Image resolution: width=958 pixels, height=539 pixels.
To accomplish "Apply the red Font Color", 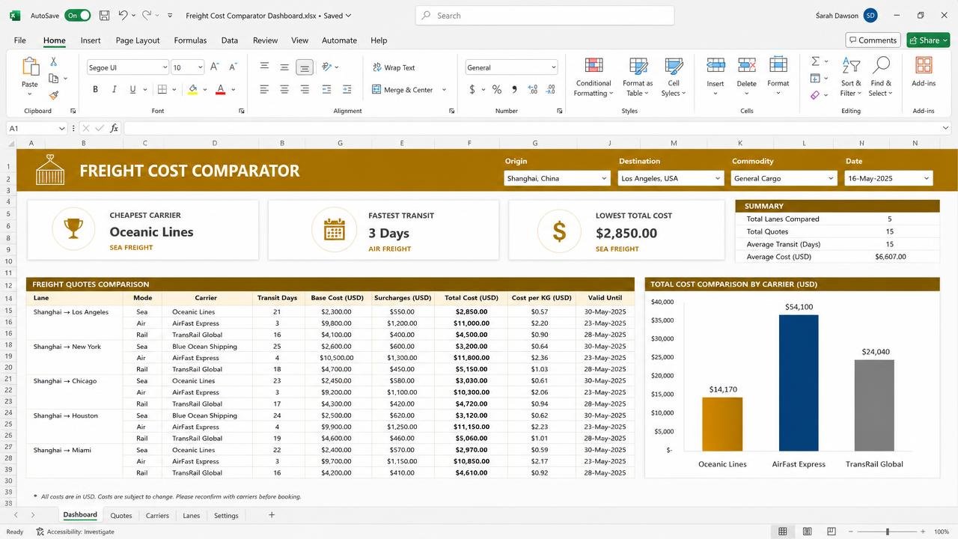I will pyautogui.click(x=220, y=89).
